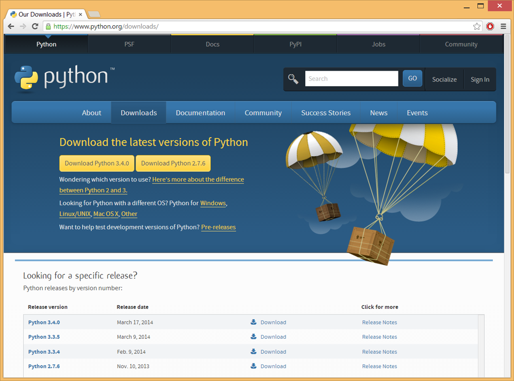Click Download text link for Python 3.4.0
Screen dimensions: 514x381
273,322
